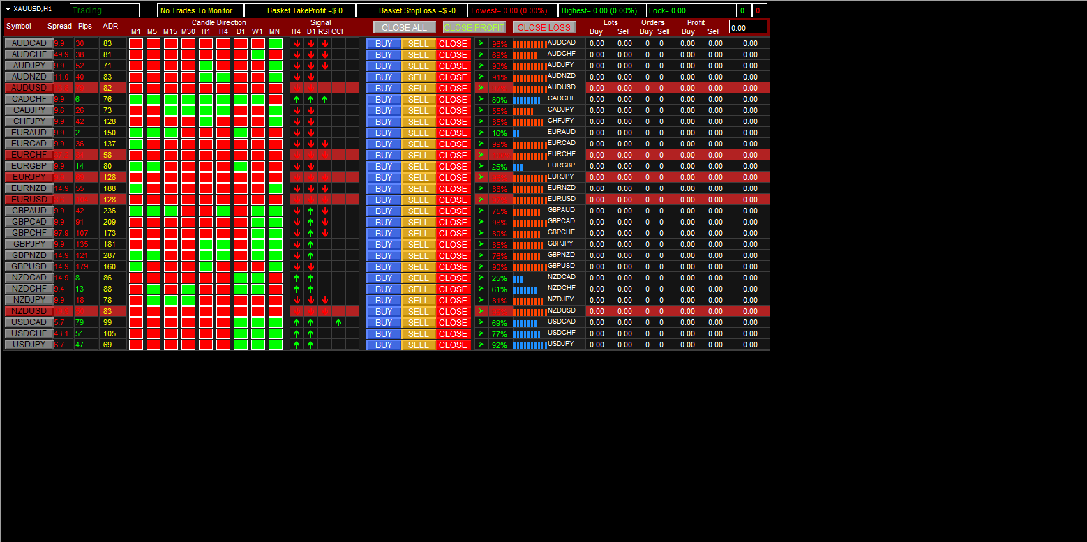The height and width of the screenshot is (542, 1087).
Task: Click the RSI red down-arrow signal for GBPCHF
Action: click(x=324, y=233)
